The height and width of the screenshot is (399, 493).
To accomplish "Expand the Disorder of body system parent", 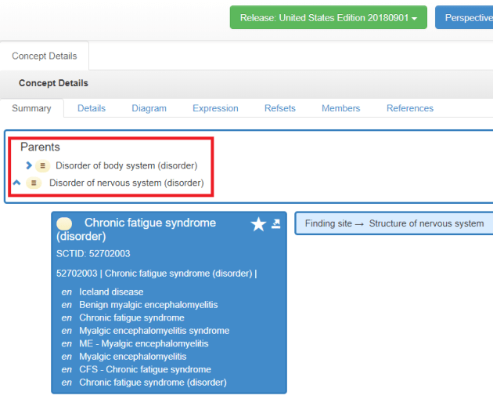I will (x=29, y=165).
